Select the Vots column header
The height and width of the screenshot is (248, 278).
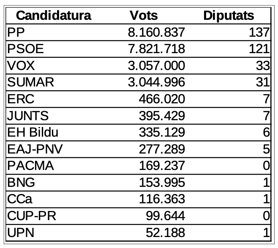pos(144,16)
